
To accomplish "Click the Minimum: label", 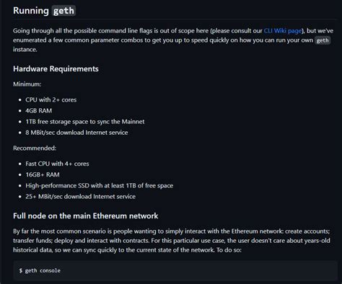I will 27,84.
